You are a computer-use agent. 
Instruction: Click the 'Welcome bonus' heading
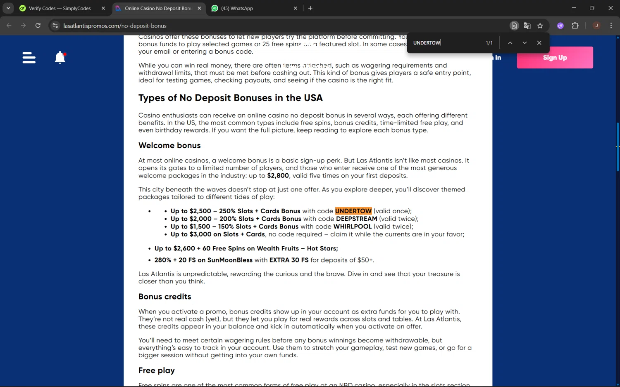(x=169, y=145)
